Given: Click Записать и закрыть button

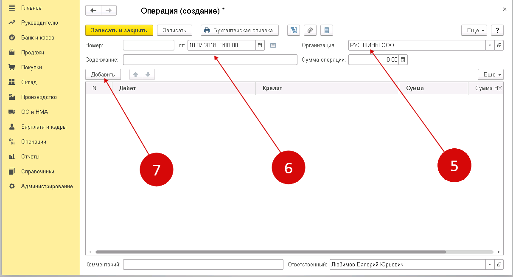Looking at the screenshot, I should click(119, 30).
